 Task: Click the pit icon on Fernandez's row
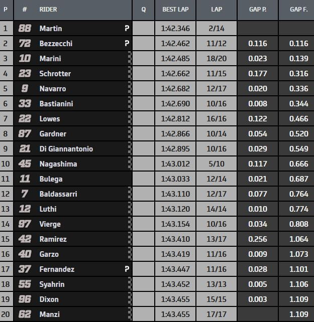[x=127, y=269]
